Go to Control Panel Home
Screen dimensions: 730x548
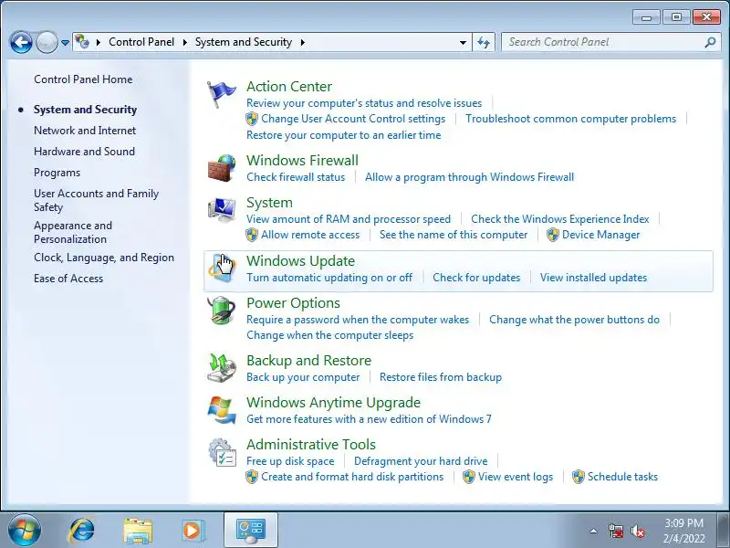tap(83, 79)
